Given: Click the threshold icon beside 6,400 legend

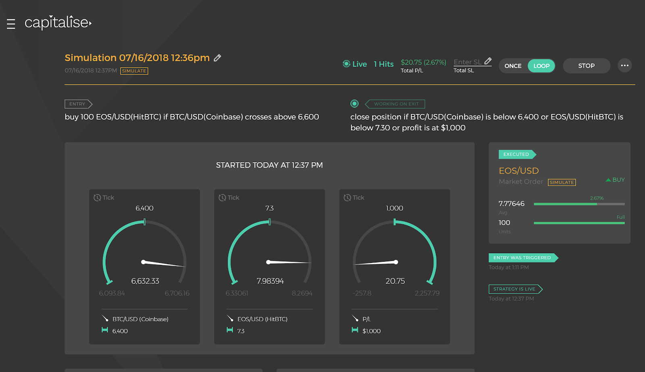Looking at the screenshot, I should click(105, 330).
